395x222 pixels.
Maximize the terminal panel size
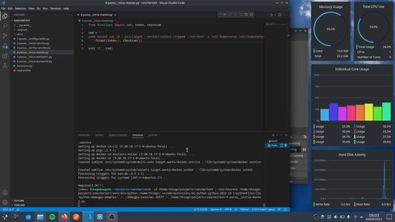click(x=281, y=136)
